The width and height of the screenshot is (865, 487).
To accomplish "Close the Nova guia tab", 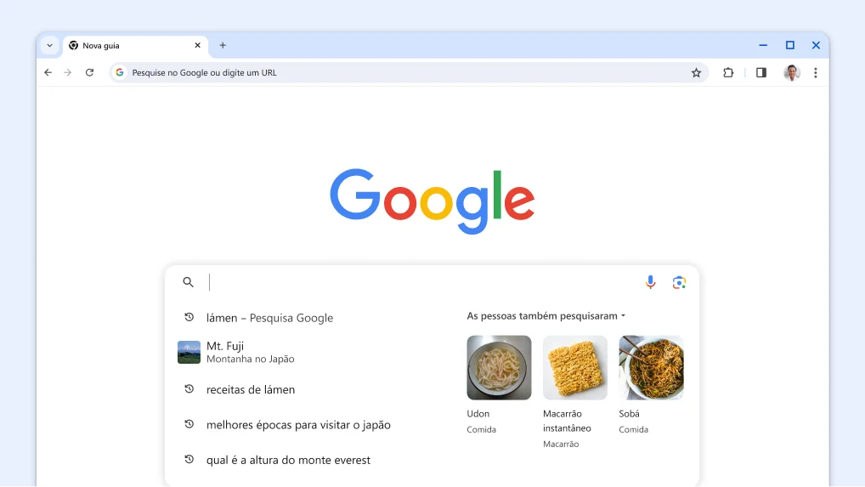I will [x=197, y=45].
